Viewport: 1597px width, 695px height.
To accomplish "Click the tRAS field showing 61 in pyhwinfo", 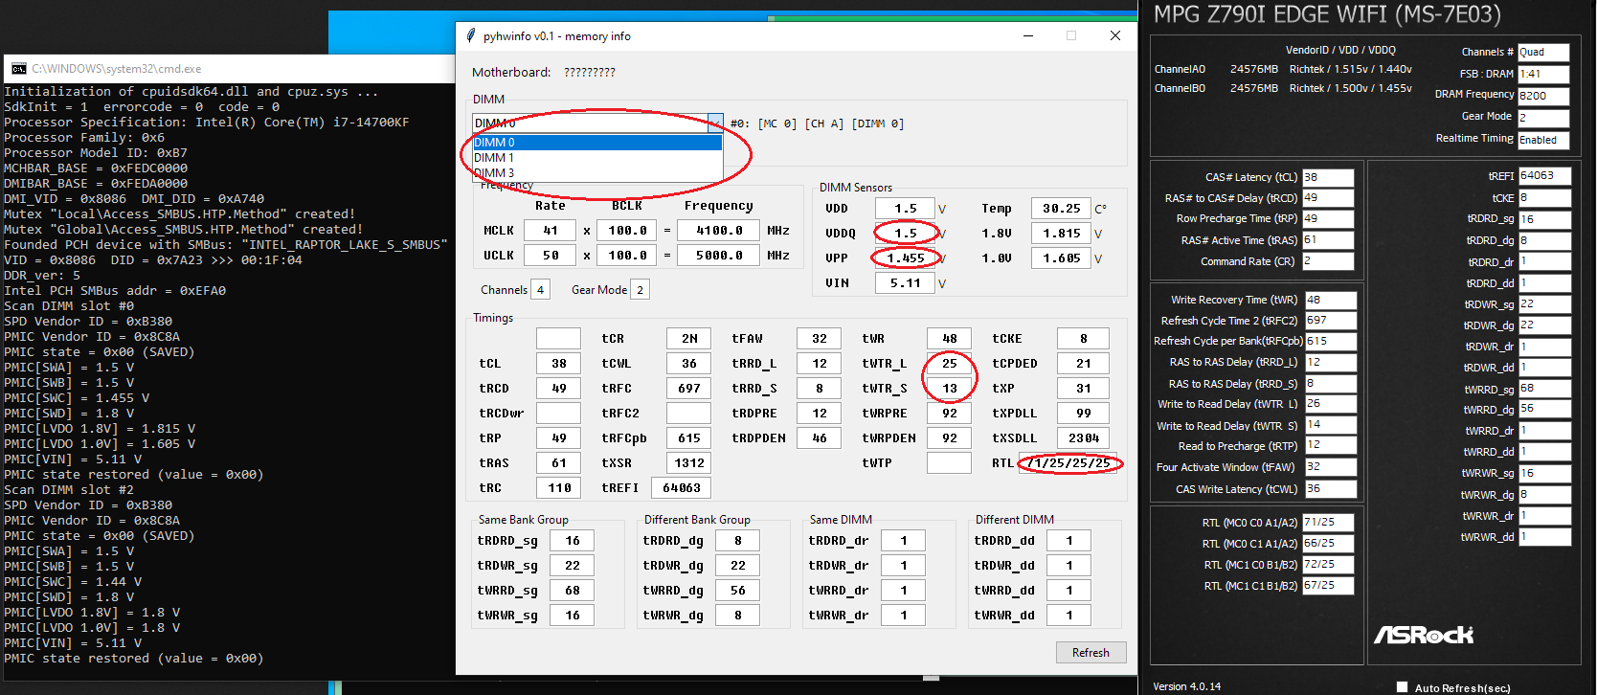I will coord(559,463).
